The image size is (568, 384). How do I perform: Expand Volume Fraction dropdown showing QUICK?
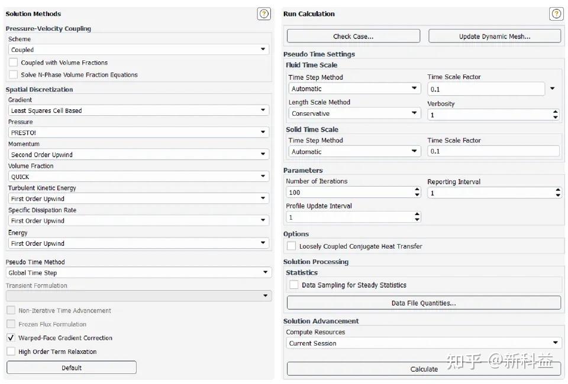click(x=138, y=177)
